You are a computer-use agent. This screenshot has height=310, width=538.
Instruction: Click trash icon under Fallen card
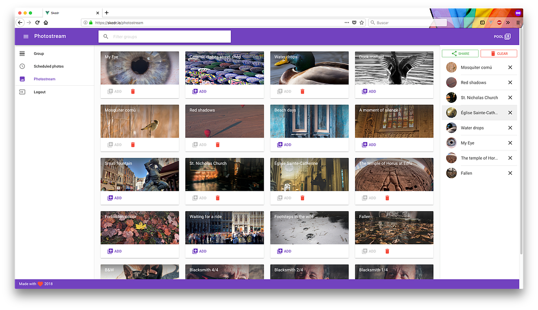click(387, 251)
